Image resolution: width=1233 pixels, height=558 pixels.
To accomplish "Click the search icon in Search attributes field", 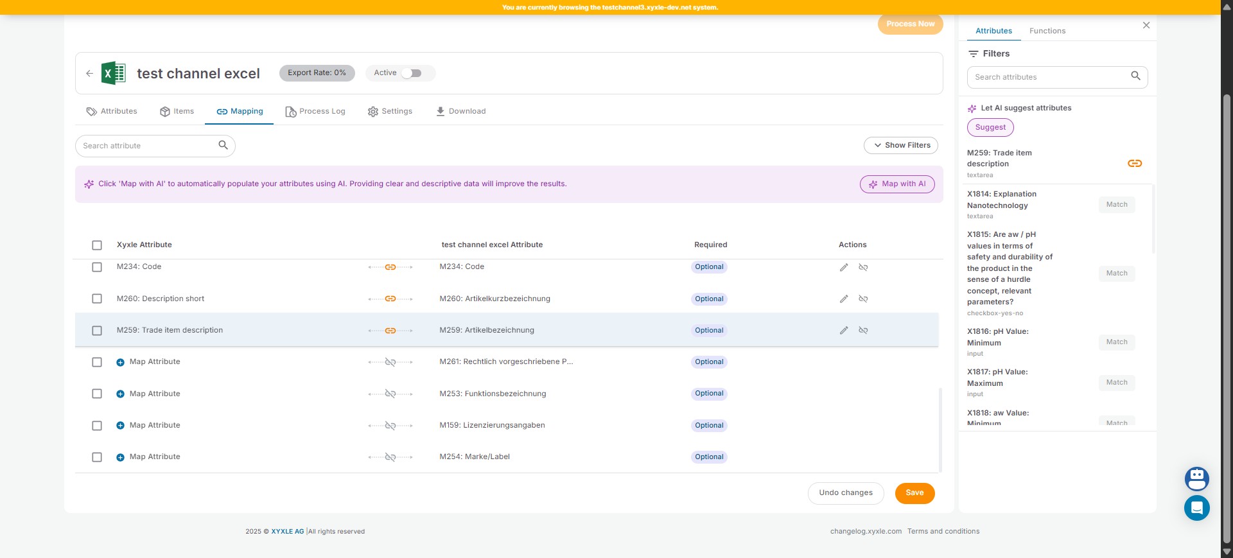I will 1135,76.
